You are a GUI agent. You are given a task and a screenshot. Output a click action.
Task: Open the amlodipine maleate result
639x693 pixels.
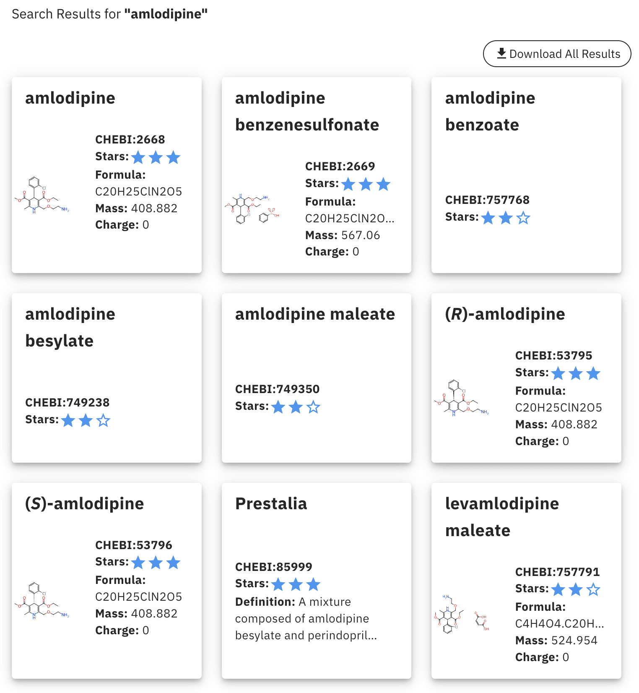pyautogui.click(x=315, y=314)
